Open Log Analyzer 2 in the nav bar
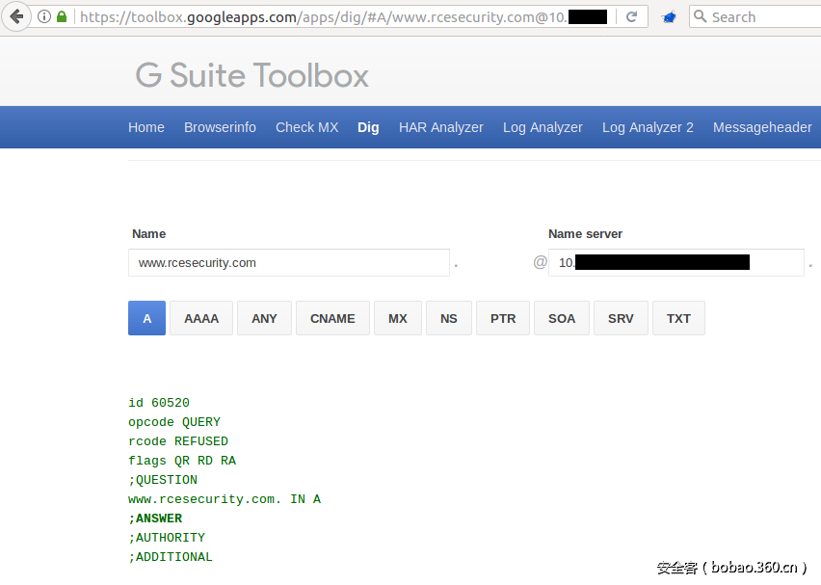Image resolution: width=821 pixels, height=585 pixels. pos(648,127)
